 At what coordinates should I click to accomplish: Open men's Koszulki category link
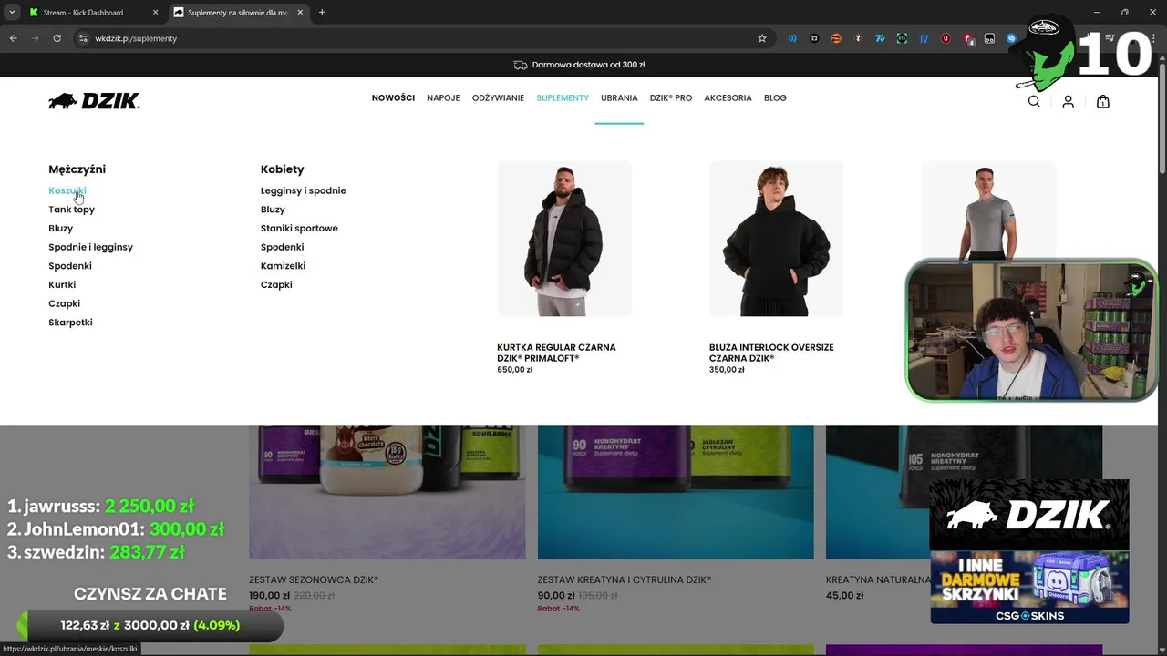(67, 190)
